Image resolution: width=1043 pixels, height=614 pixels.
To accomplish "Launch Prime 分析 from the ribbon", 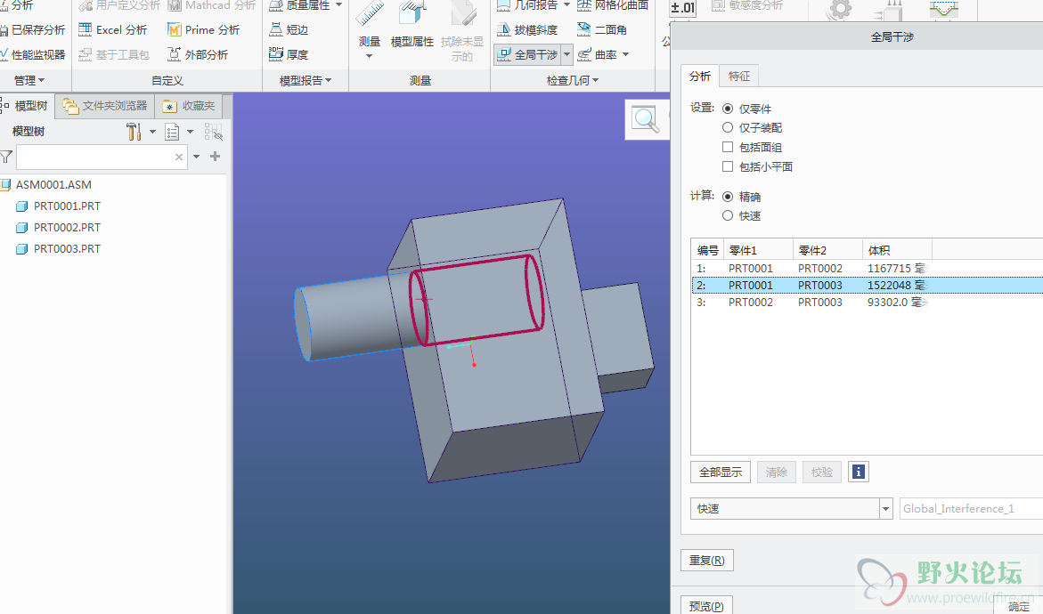I will point(204,30).
